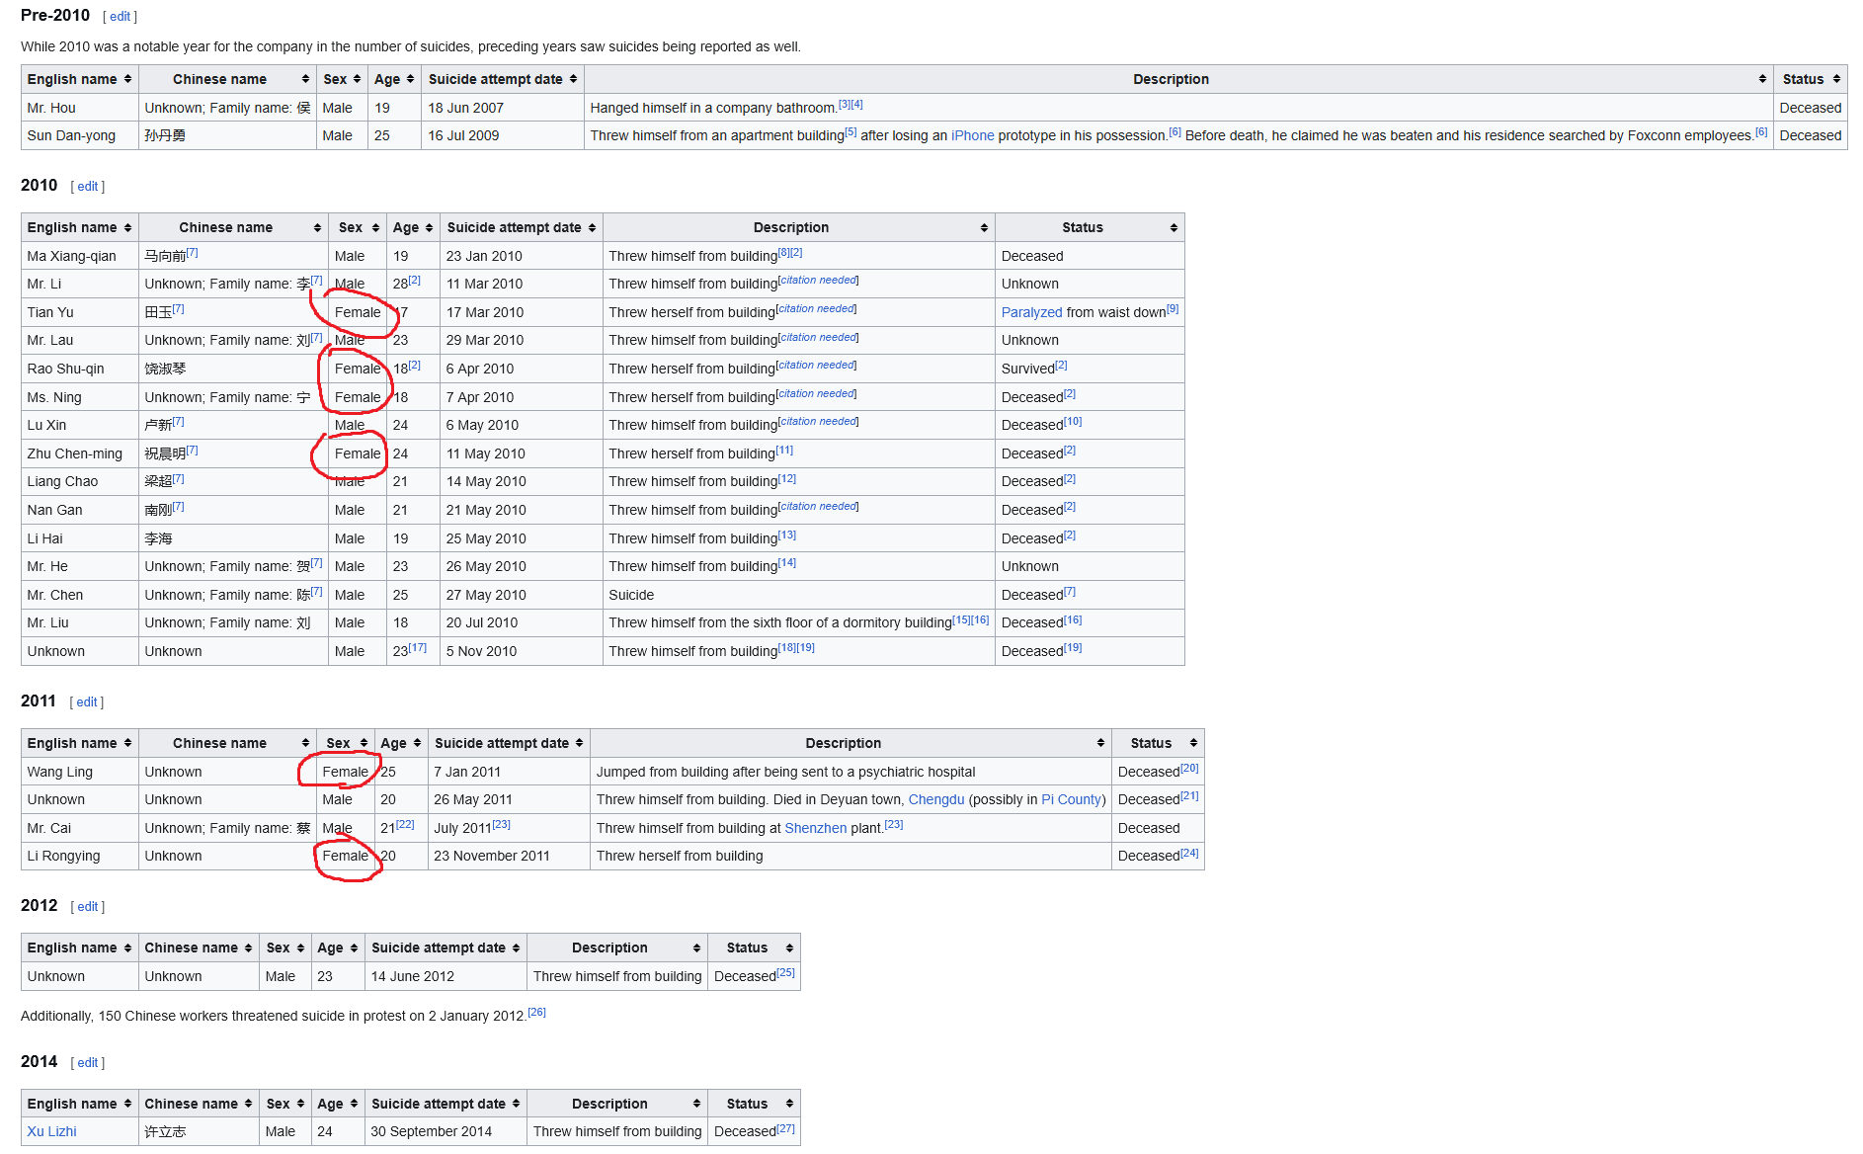Select the 23 November 2011 date cell
The width and height of the screenshot is (1863, 1154).
click(509, 856)
